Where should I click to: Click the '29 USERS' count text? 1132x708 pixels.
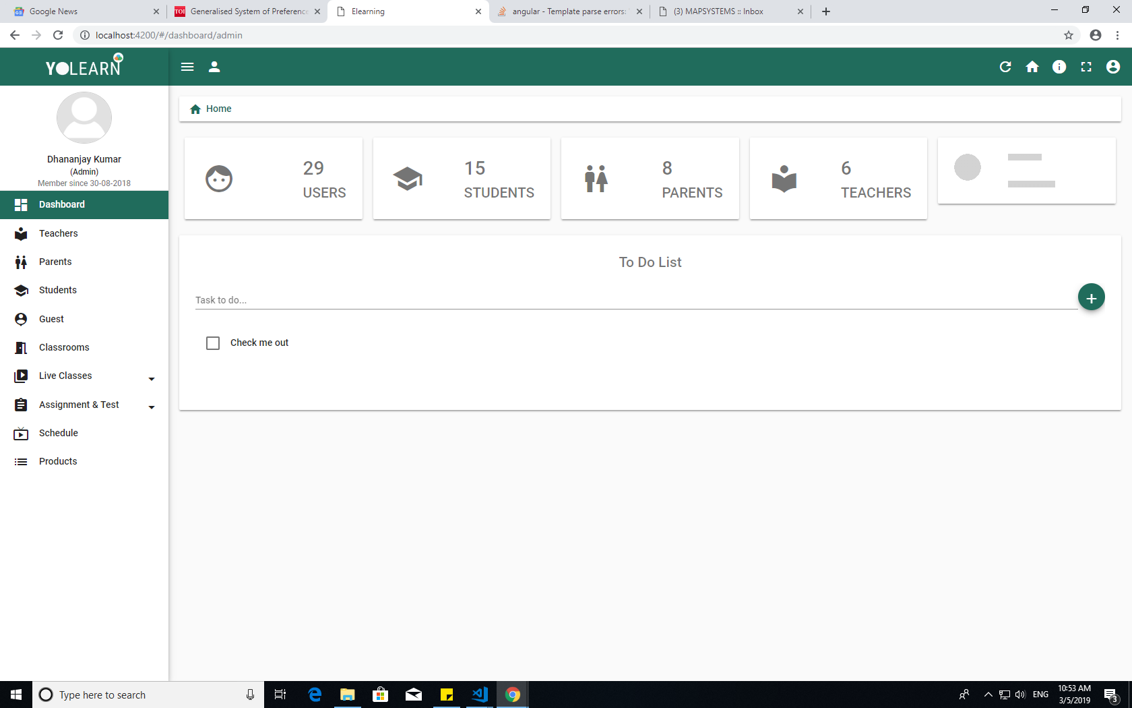(x=324, y=179)
